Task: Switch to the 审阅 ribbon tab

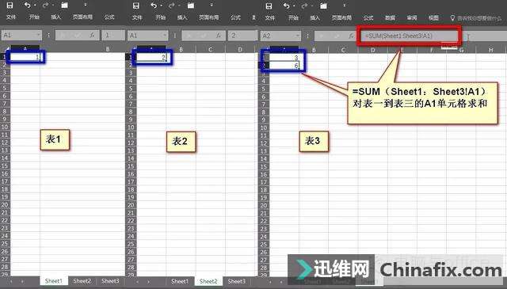Action: 412,17
